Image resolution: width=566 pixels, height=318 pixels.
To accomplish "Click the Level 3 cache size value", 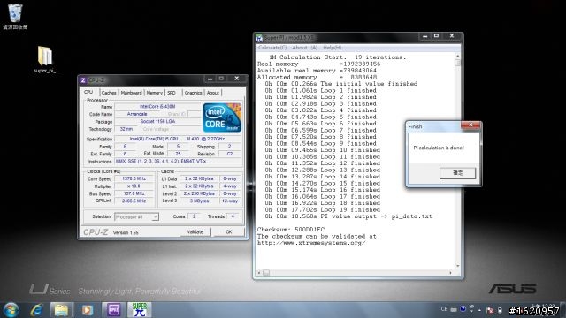I will click(199, 201).
